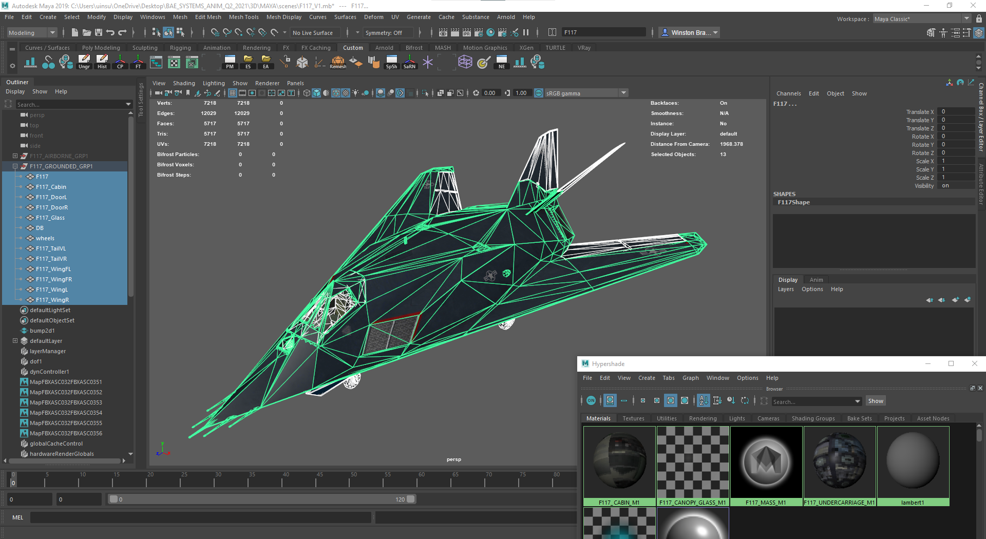Run the Ungr shelf icon
The image size is (986, 539).
click(84, 62)
